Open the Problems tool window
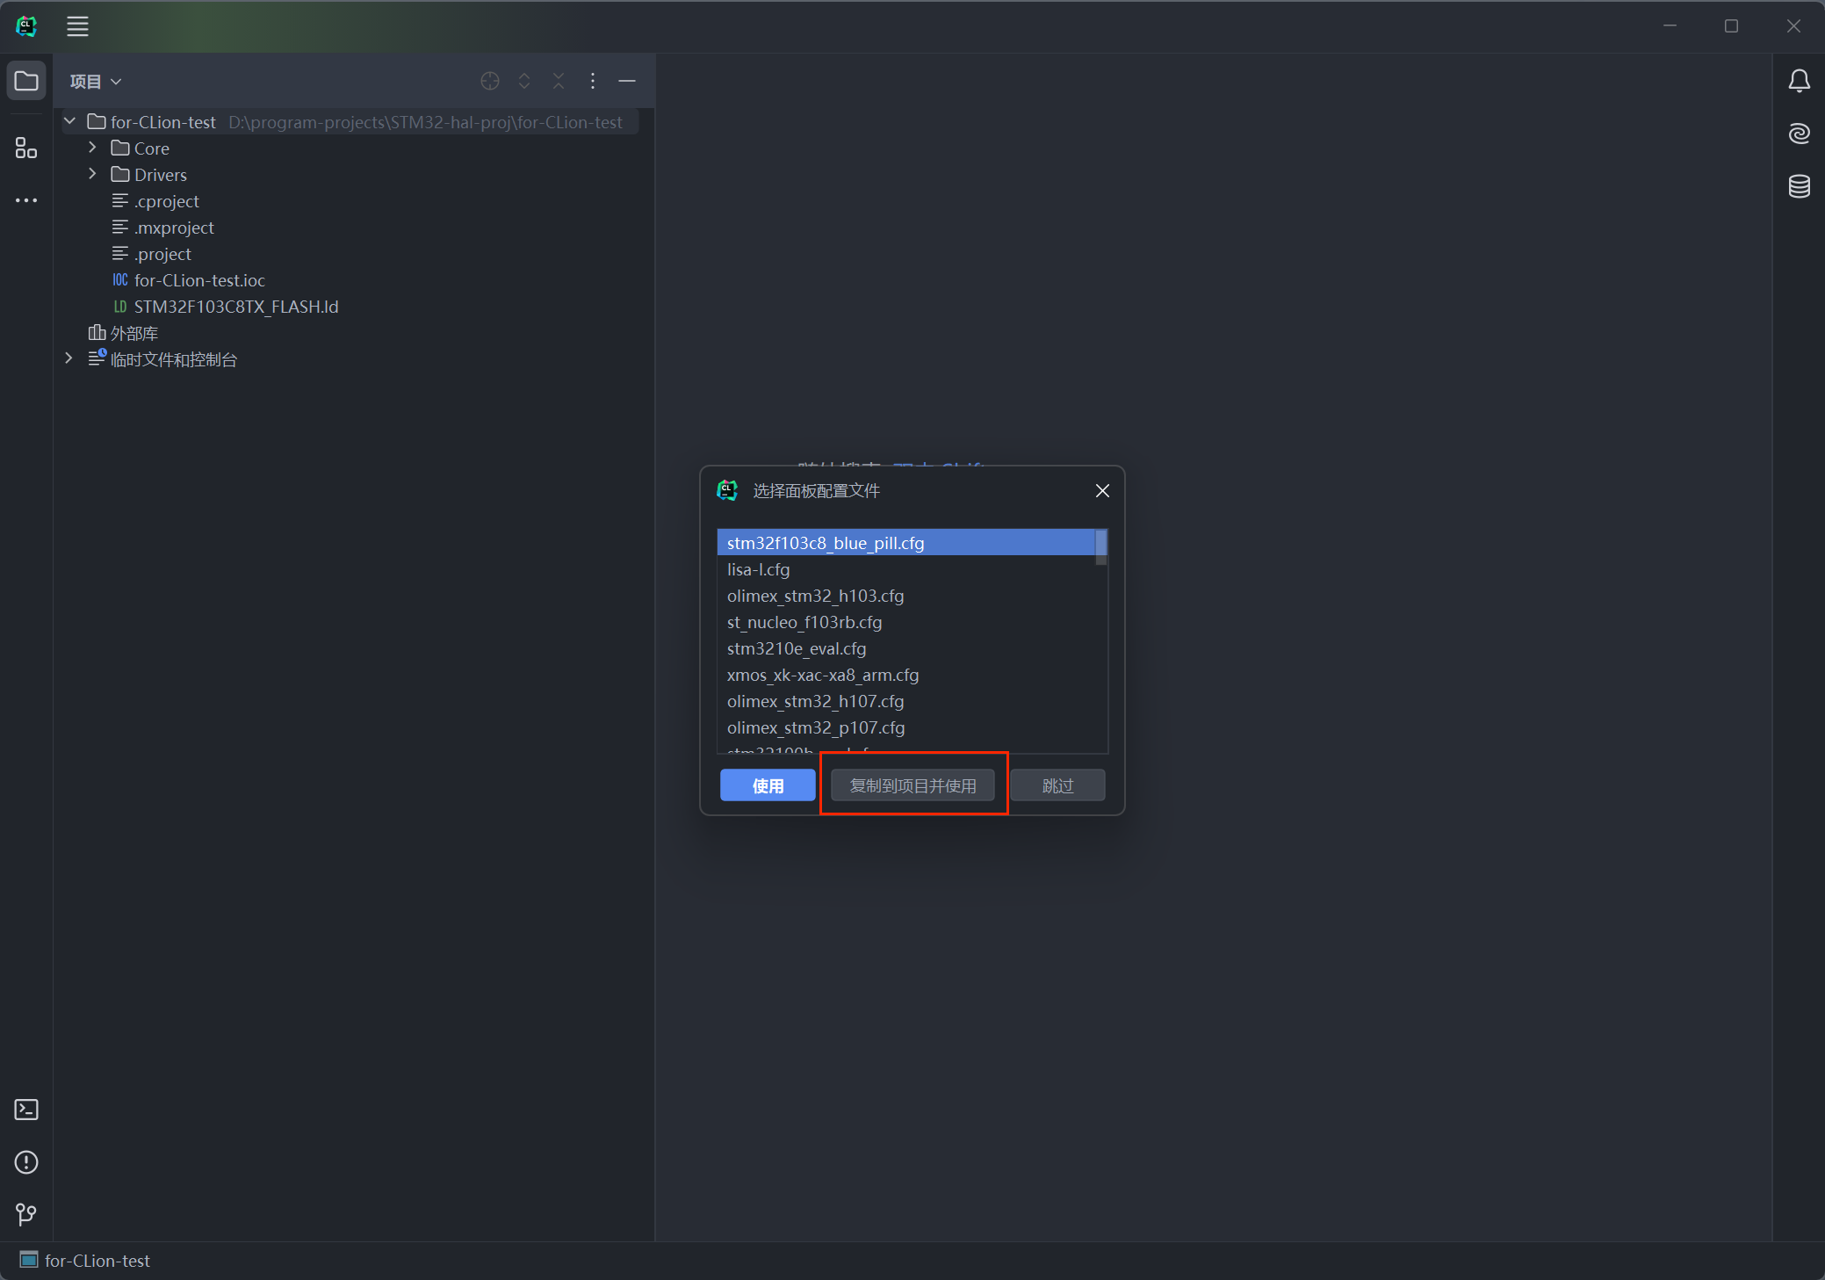This screenshot has width=1825, height=1280. (x=26, y=1162)
